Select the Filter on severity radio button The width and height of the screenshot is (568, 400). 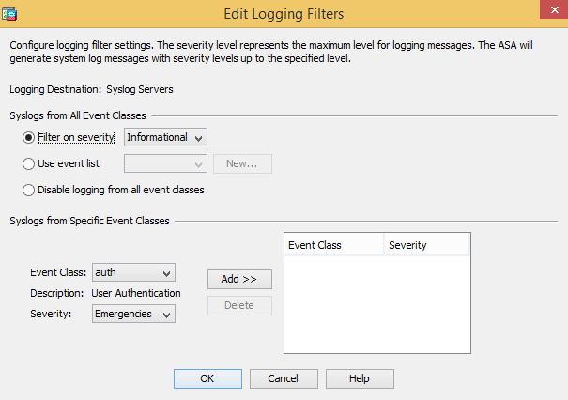tap(29, 138)
